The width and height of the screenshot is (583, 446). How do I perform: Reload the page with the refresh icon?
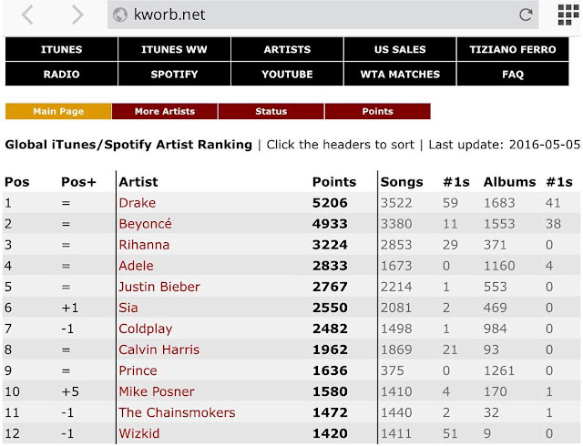(x=526, y=15)
